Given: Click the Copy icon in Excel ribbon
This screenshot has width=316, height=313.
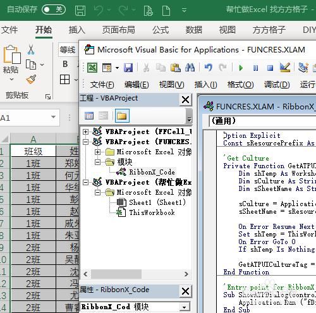Looking at the screenshot, I should [31, 64].
